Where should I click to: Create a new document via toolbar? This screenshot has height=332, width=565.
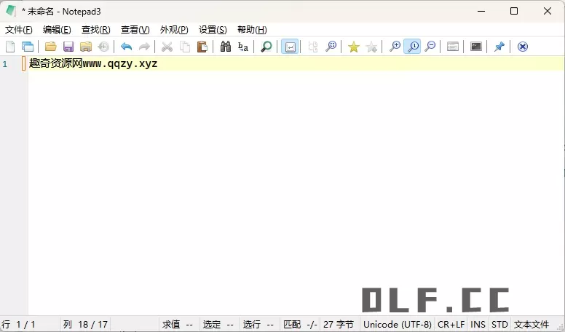coord(10,47)
